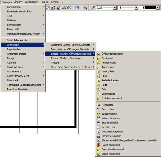Click the globe icon in the toolbar

pos(77,8)
